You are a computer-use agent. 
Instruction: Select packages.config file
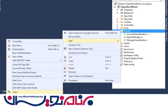pos(131,55)
